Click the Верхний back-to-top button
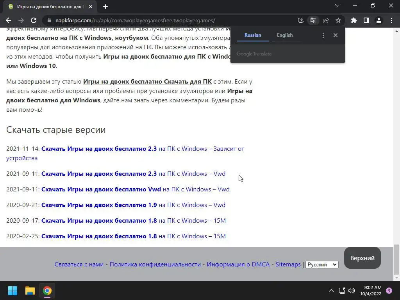400x300 pixels. [x=362, y=258]
